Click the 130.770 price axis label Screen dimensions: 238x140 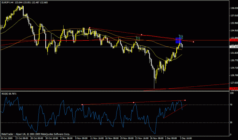pos(234,60)
